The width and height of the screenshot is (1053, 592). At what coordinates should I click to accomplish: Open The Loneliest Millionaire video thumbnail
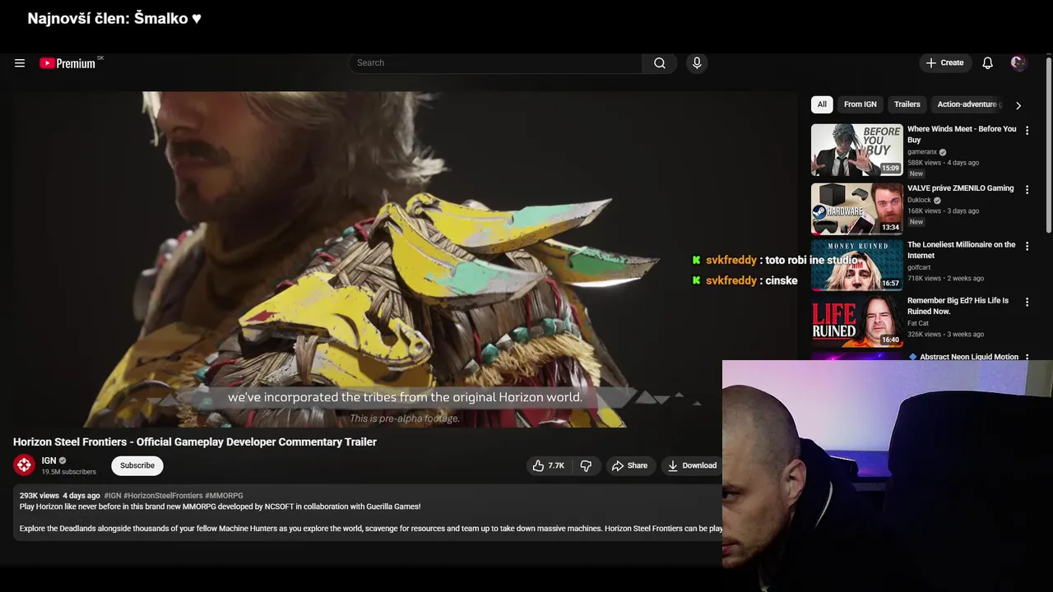857,265
